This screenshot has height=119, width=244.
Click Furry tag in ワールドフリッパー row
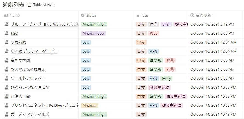coord(166,78)
